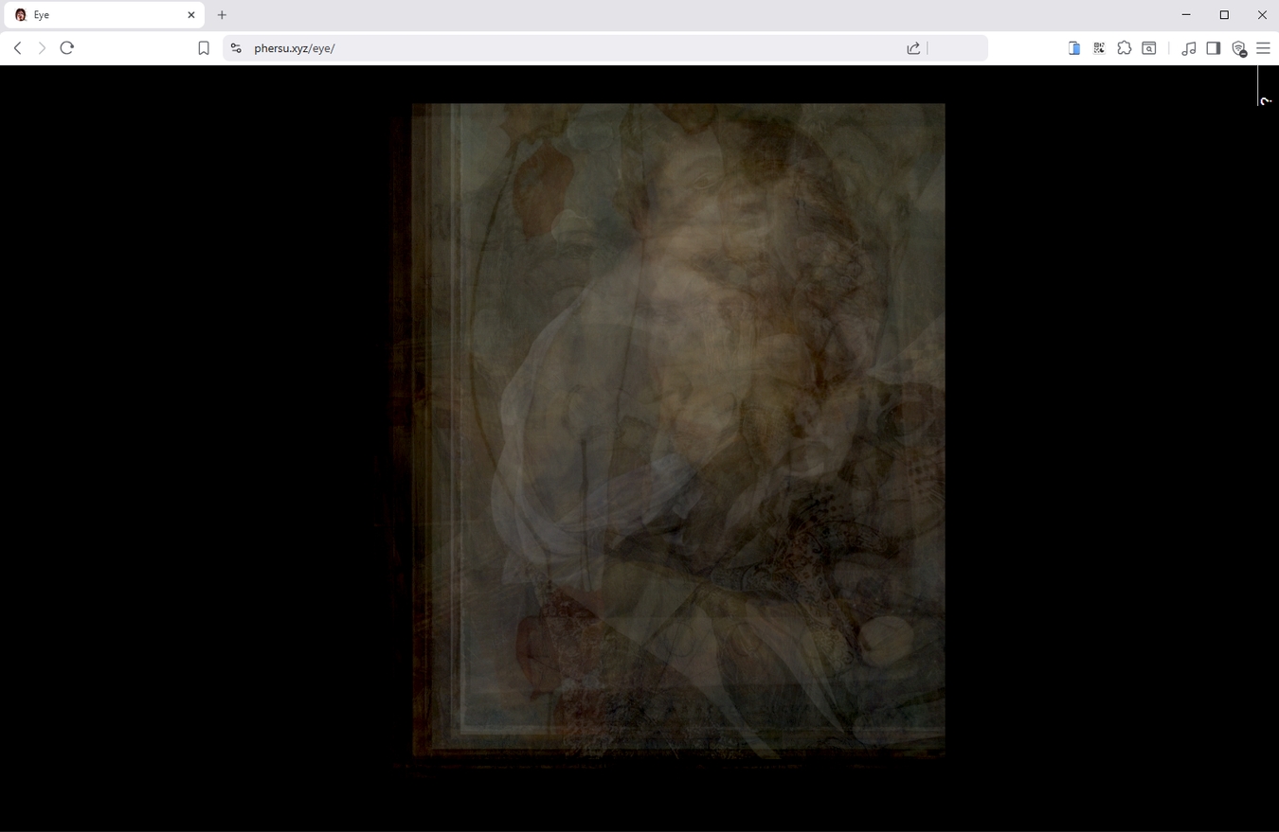
Task: Reload the current page
Action: click(x=66, y=48)
